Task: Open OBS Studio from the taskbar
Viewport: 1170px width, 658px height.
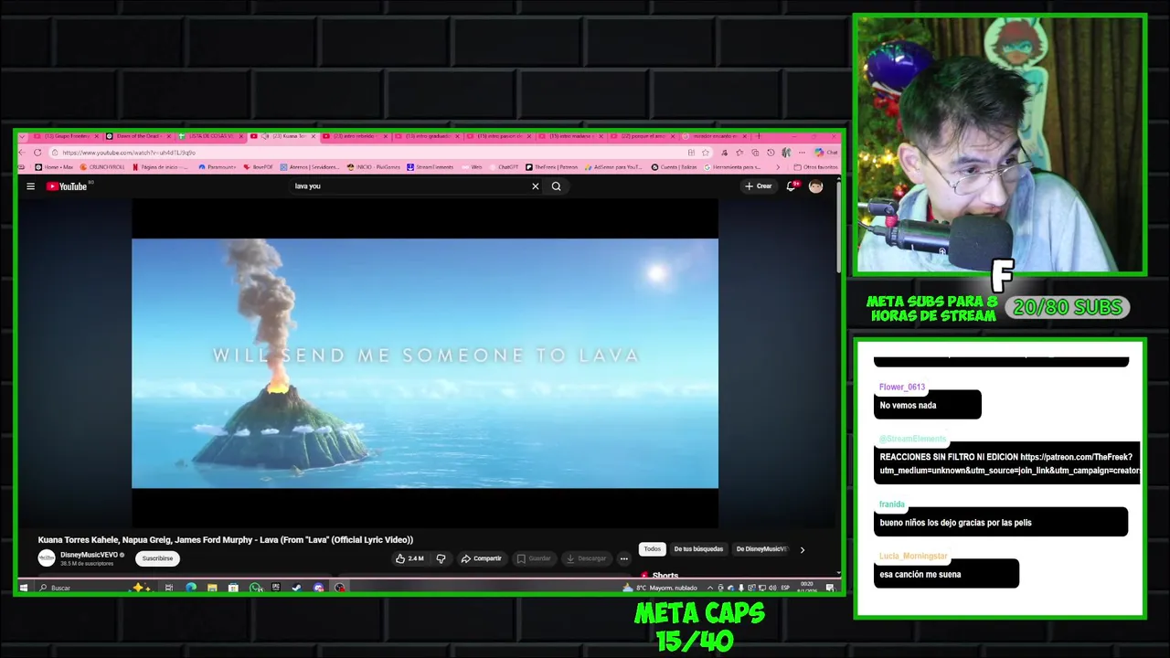Action: 339,588
